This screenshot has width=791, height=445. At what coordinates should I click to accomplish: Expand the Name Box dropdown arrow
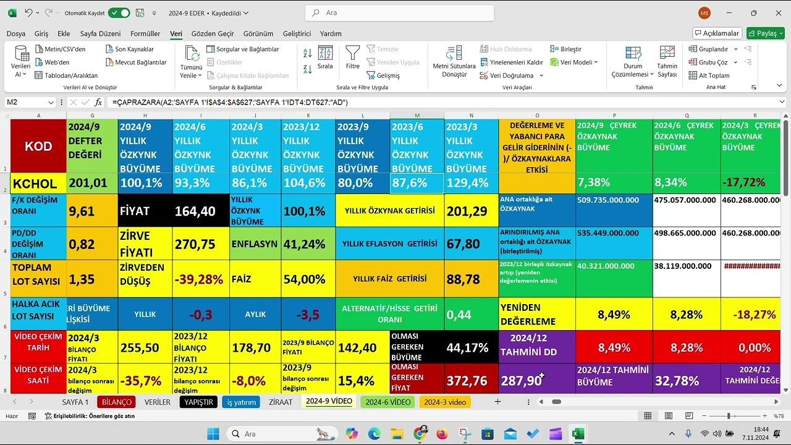(51, 103)
